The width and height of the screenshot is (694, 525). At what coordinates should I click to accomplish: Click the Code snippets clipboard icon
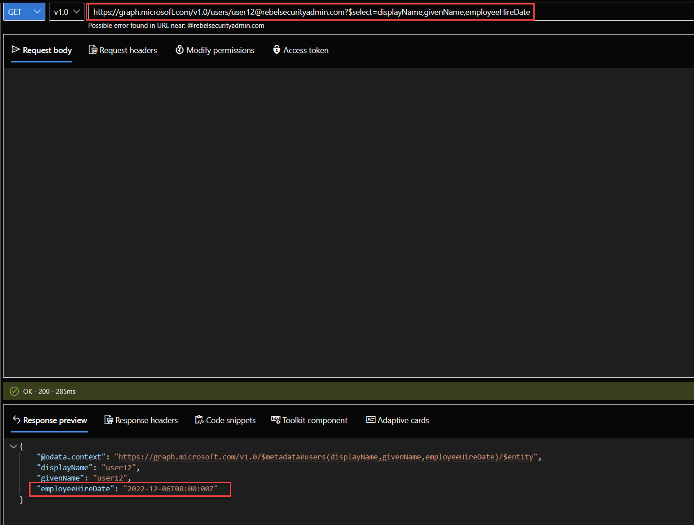(199, 420)
